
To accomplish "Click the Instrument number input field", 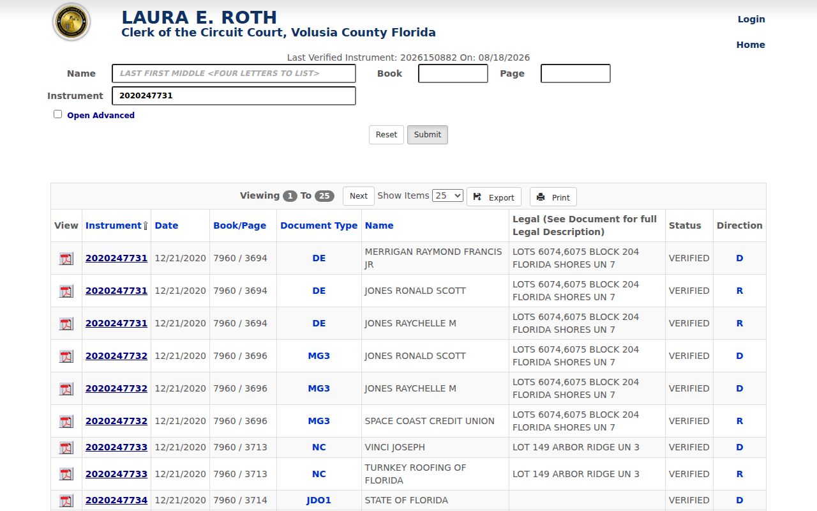I will [234, 96].
